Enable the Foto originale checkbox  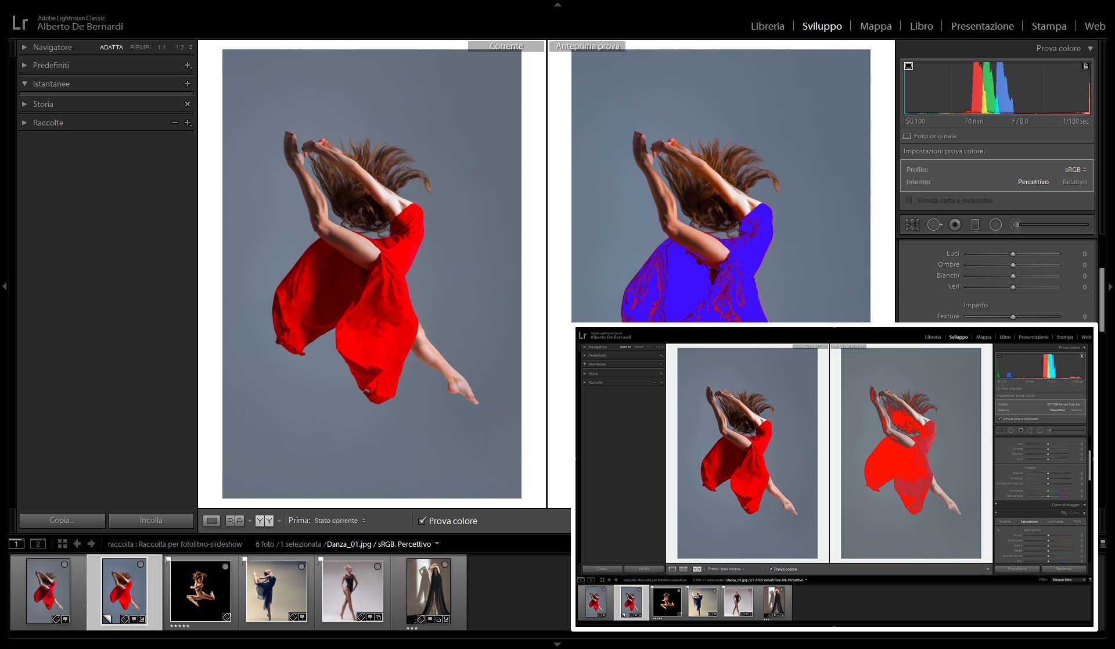907,137
